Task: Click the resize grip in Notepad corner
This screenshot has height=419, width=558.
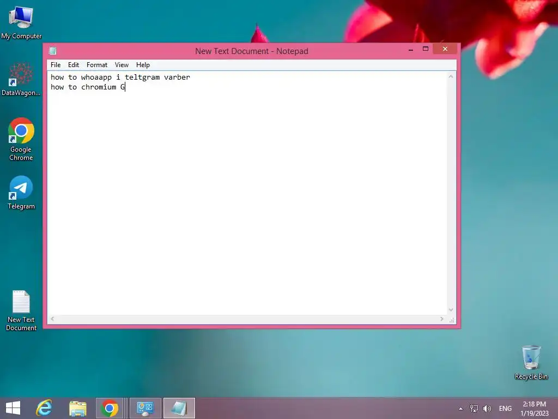Action: click(452, 320)
